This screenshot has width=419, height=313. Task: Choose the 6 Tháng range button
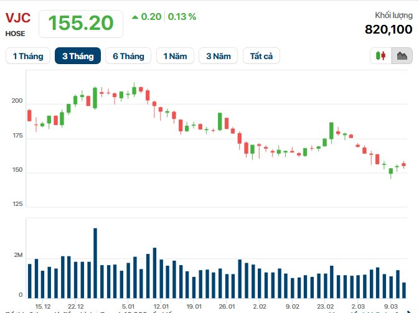[128, 56]
